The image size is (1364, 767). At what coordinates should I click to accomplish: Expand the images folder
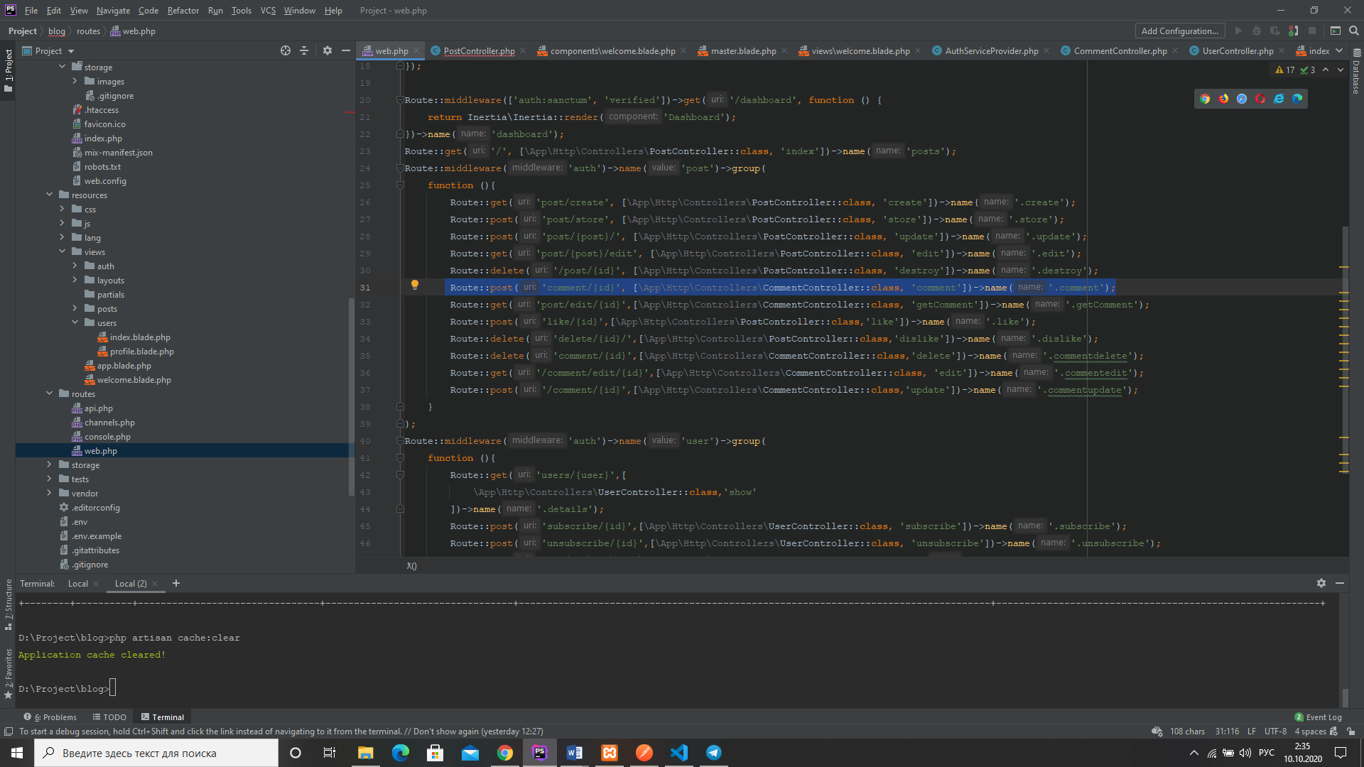tap(75, 81)
